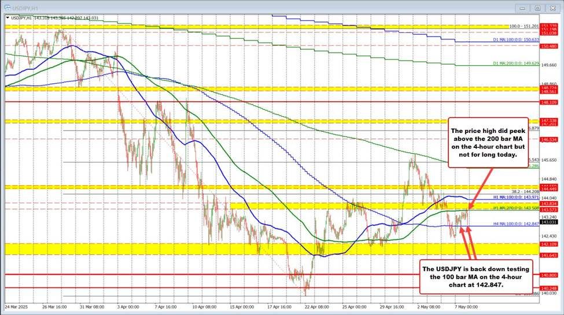Click the 22 Apr 08:00 time label
The height and width of the screenshot is (315, 564).
[316, 307]
